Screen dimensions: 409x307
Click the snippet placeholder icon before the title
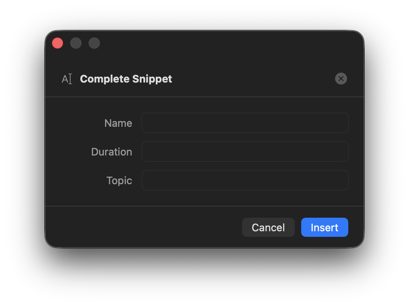point(67,79)
